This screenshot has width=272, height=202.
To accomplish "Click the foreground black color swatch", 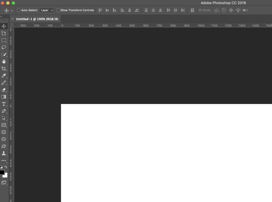I will tap(2, 172).
